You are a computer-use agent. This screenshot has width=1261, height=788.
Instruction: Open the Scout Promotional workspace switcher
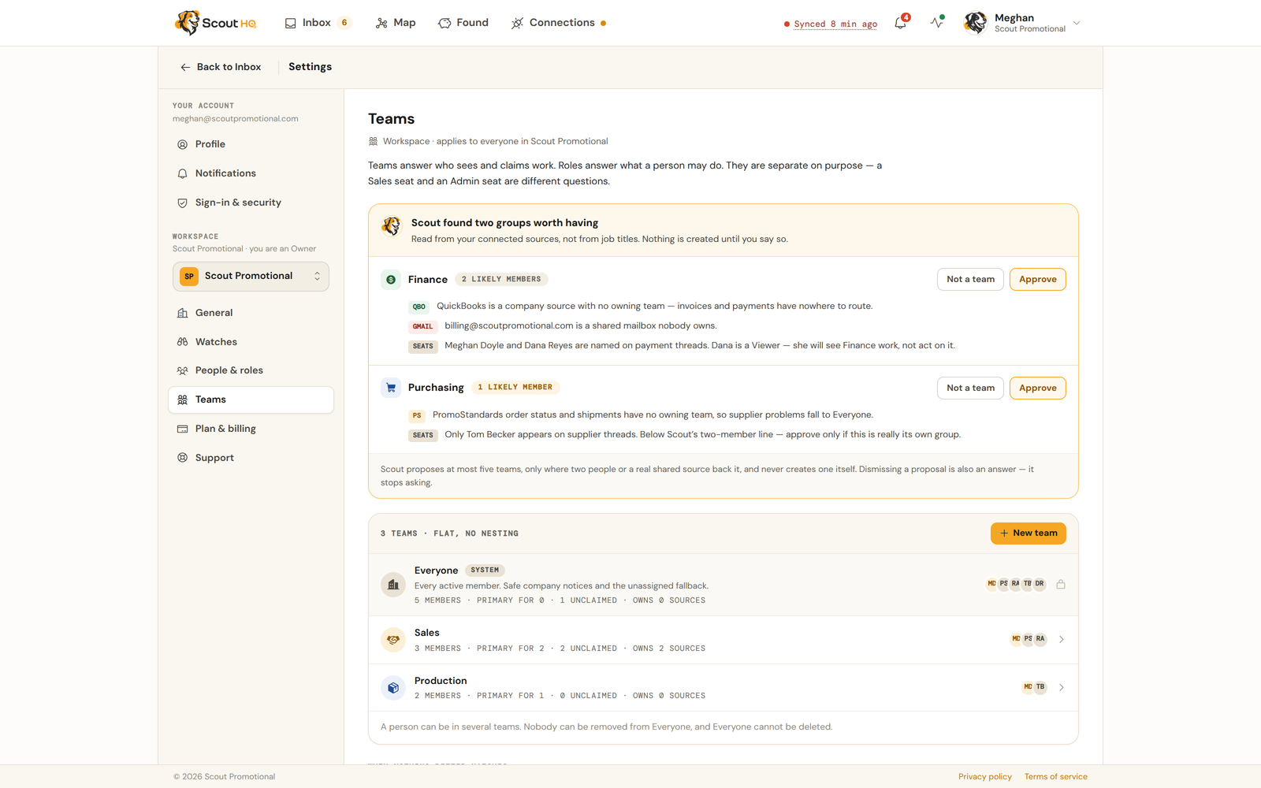pyautogui.click(x=251, y=276)
